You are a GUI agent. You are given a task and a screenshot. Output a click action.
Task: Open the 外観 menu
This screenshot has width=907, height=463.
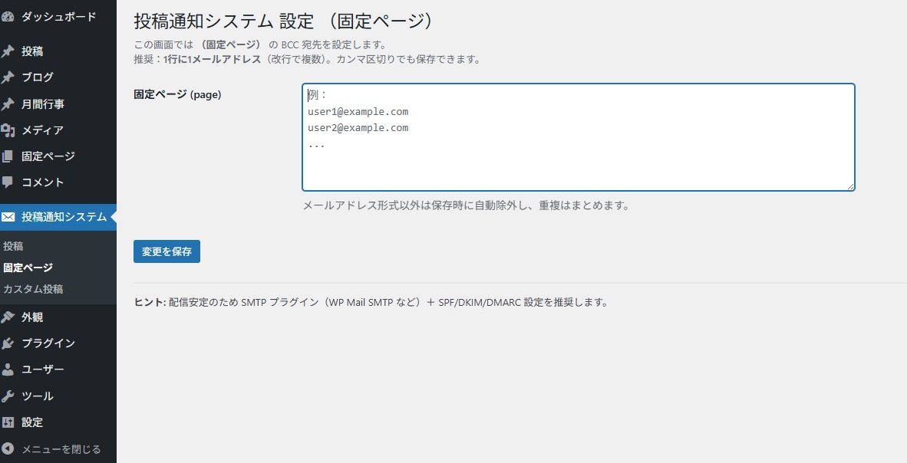58,317
